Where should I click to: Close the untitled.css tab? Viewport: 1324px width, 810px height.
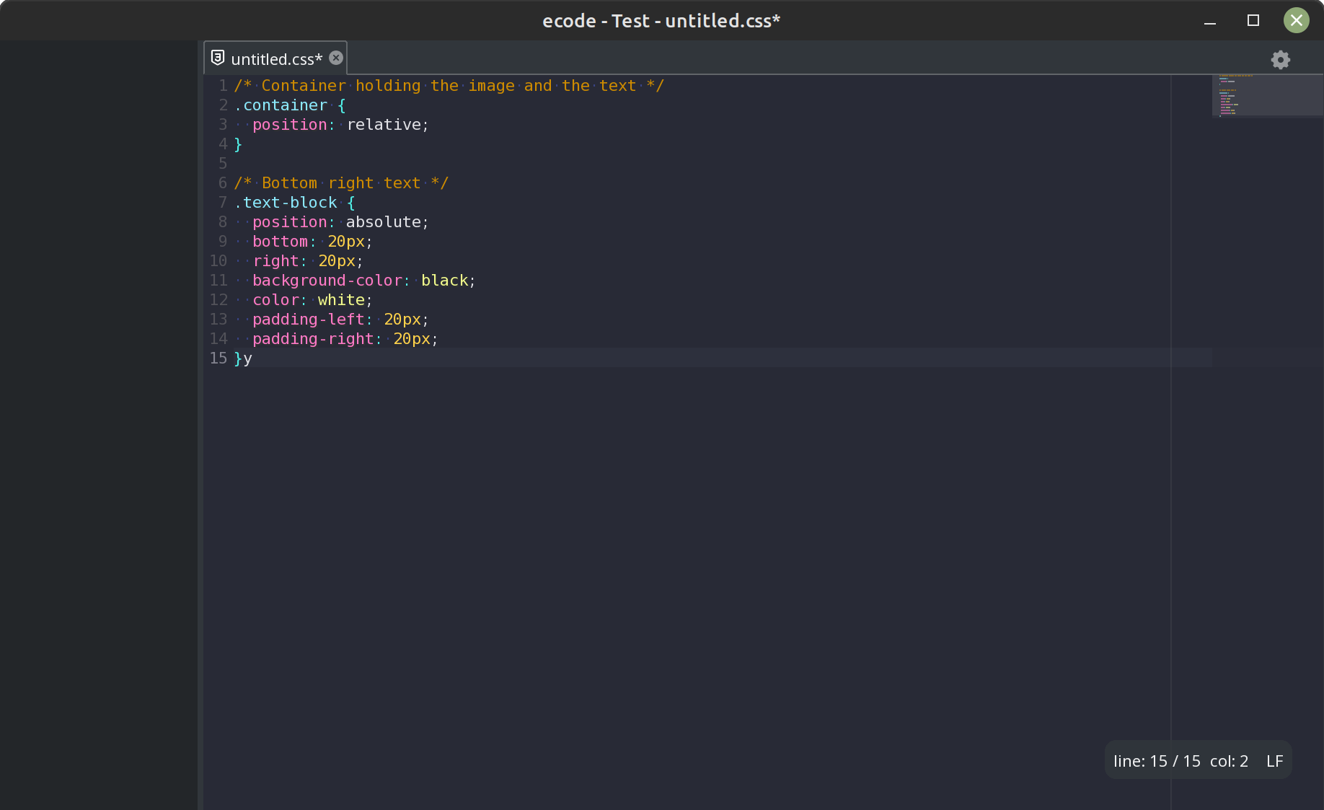(x=335, y=58)
